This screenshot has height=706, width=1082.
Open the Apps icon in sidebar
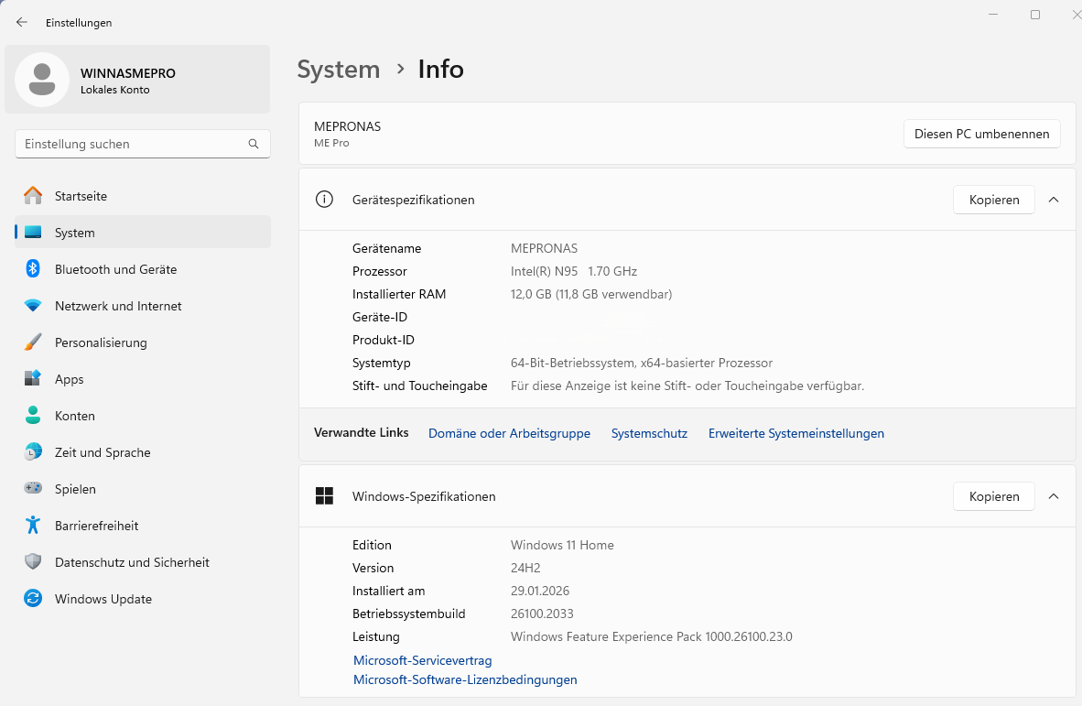click(33, 379)
